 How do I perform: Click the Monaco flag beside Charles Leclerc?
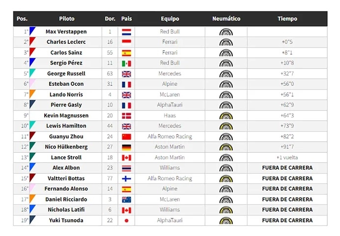tap(126, 42)
